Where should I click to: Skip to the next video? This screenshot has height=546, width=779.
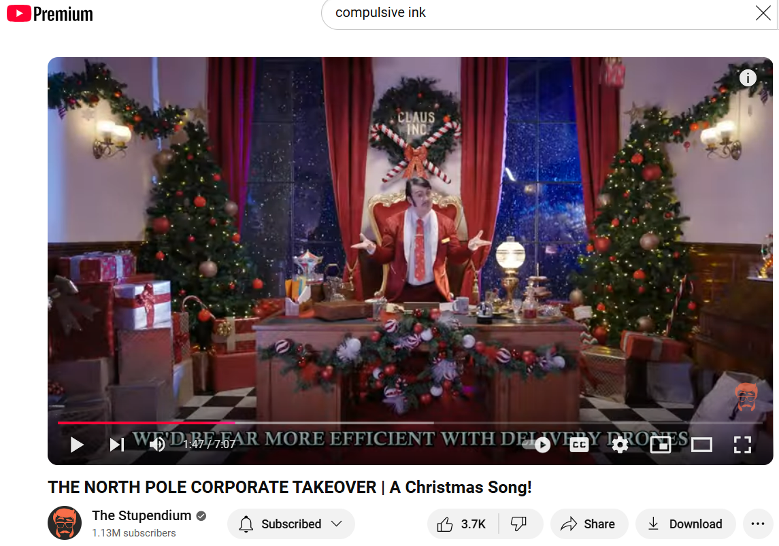(117, 444)
